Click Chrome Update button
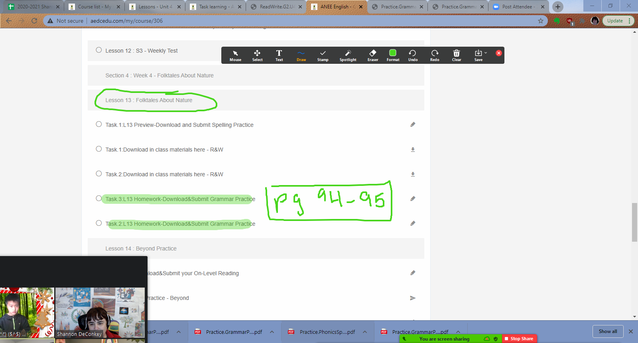 pos(615,21)
